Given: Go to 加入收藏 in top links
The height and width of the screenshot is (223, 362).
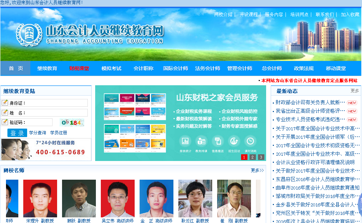Looking at the screenshot, I should 350,14.
